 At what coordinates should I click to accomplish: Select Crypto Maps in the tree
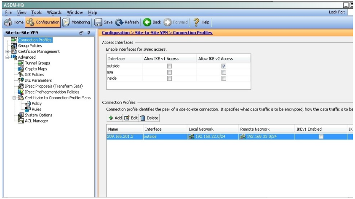(34, 68)
